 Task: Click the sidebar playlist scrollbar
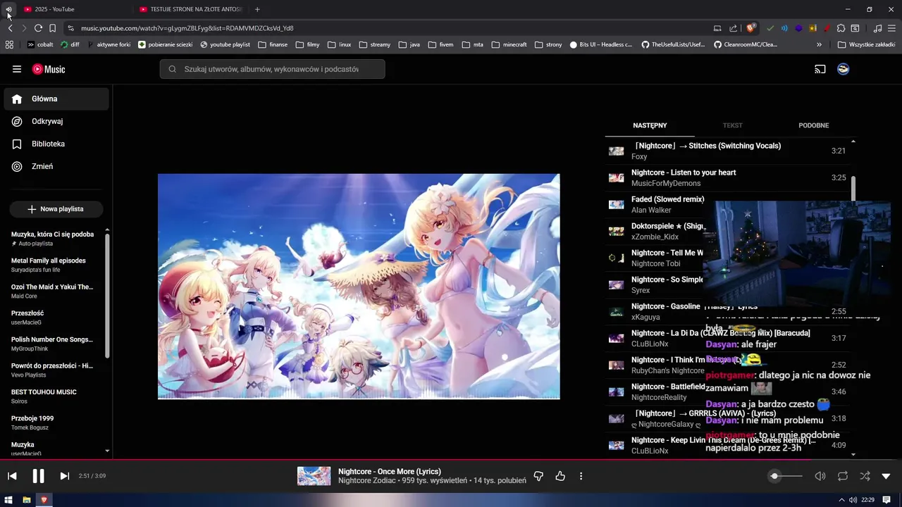point(107,296)
